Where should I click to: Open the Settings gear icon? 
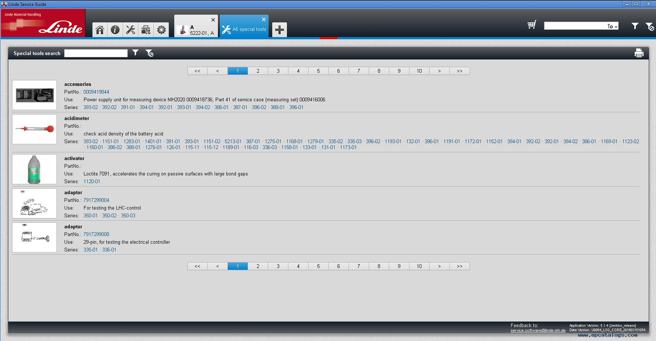pyautogui.click(x=161, y=30)
